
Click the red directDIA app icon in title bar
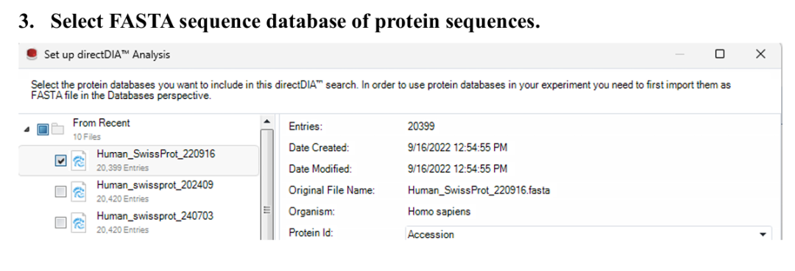tap(33, 54)
